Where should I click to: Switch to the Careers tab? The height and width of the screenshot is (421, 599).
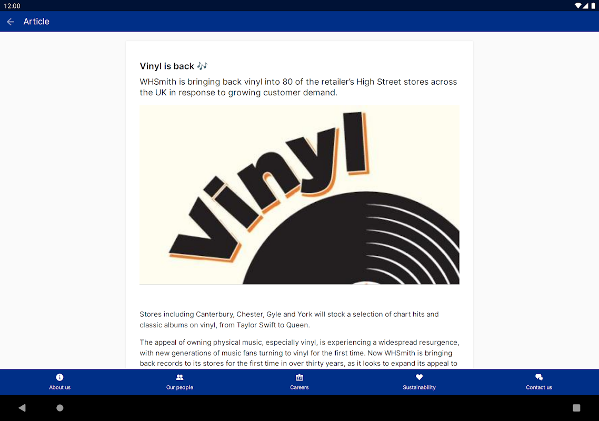point(299,382)
